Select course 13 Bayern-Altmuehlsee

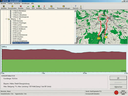19,15
